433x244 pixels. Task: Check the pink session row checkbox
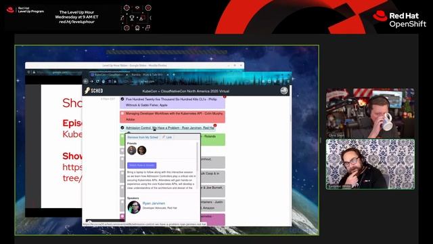(122, 216)
